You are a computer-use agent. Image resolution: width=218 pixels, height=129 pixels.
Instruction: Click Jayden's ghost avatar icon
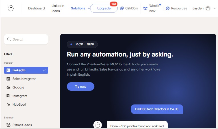click(208, 8)
